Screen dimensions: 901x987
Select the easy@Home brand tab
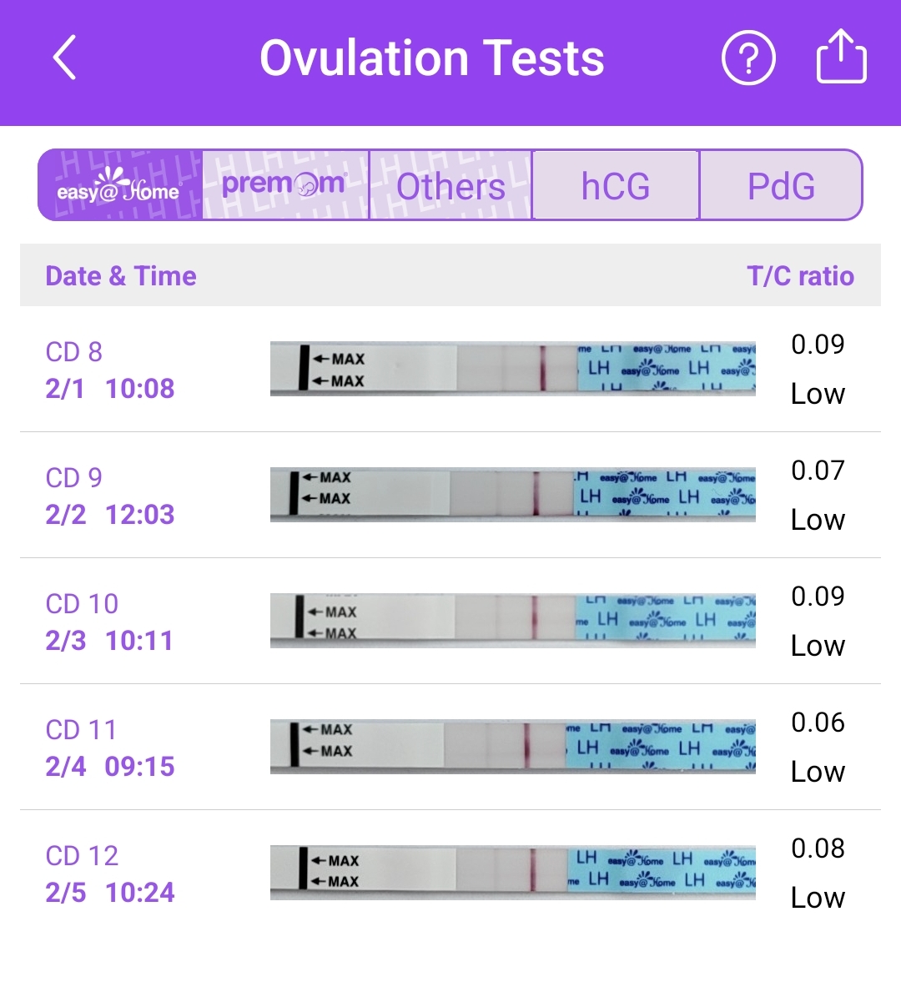click(120, 185)
